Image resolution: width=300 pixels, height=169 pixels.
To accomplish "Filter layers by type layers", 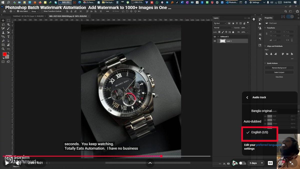I will click(x=236, y=23).
